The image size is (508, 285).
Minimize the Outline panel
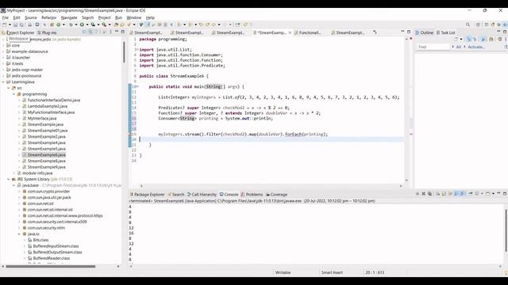[498, 31]
